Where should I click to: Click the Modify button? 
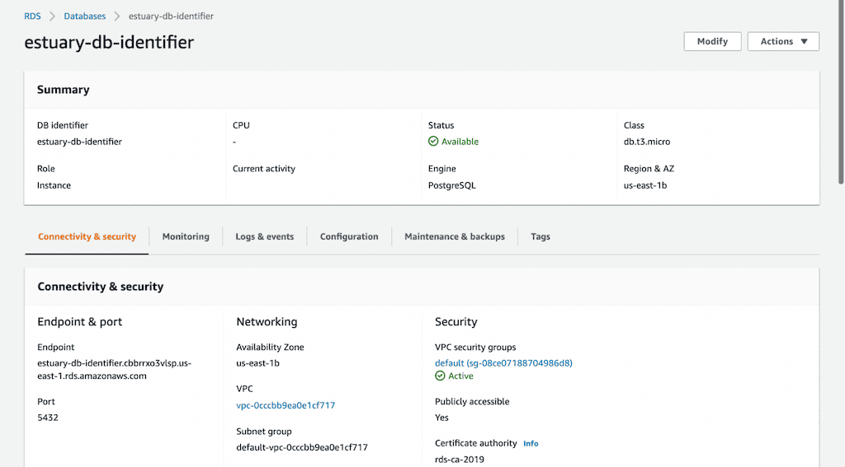(712, 41)
